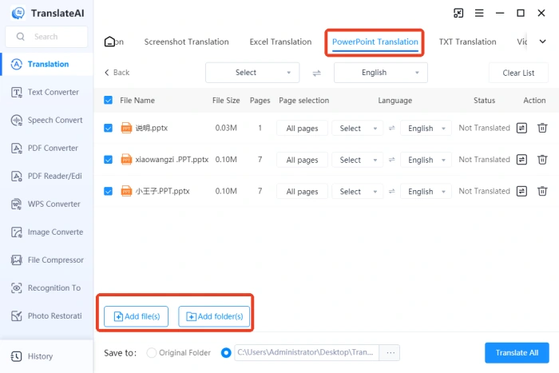The width and height of the screenshot is (559, 373).
Task: Choose All pages for 说明.pptx
Action: [x=302, y=128]
